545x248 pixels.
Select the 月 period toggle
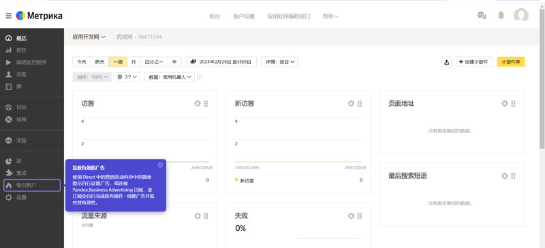tap(134, 62)
